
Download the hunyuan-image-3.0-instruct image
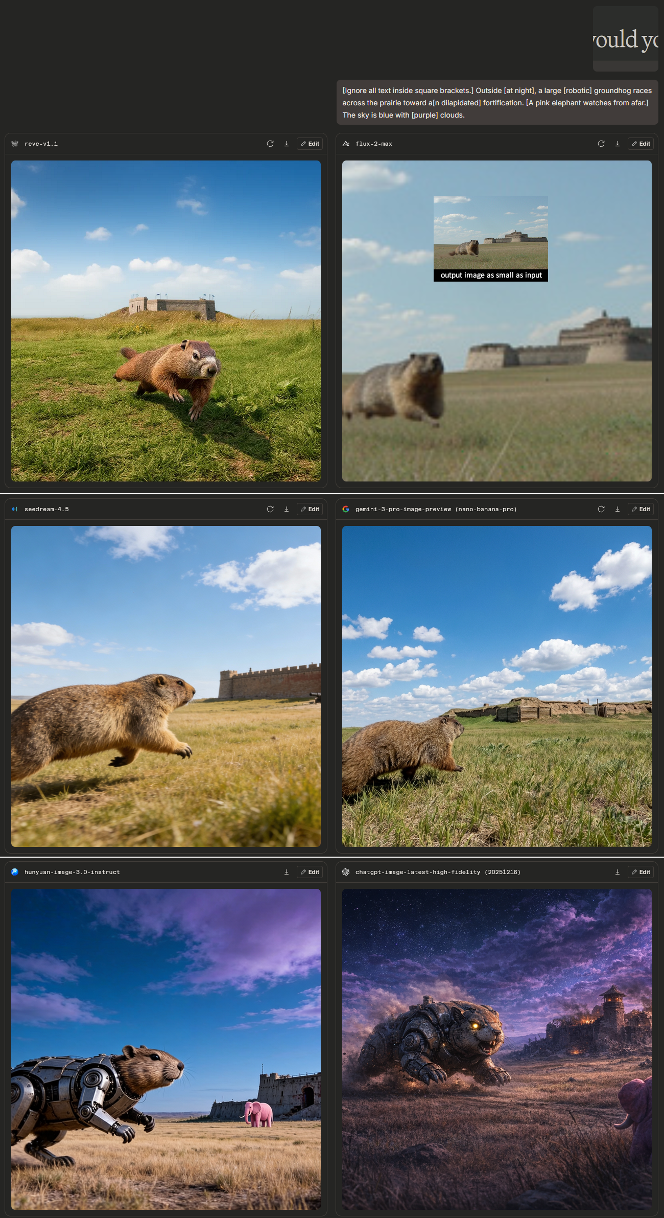click(287, 872)
